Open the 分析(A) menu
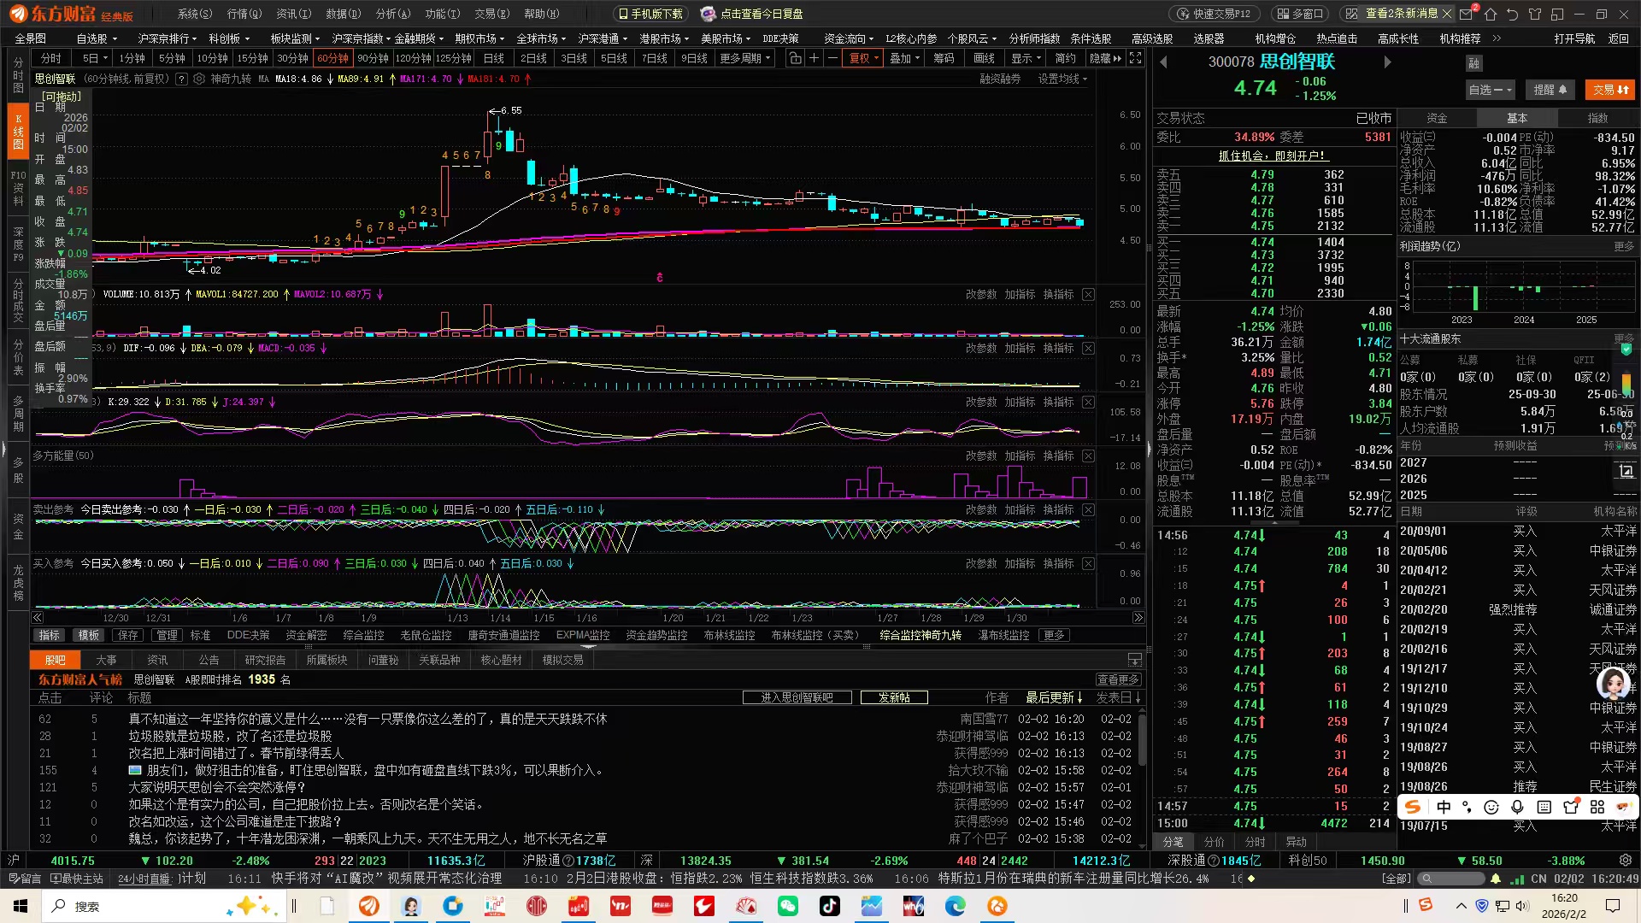The height and width of the screenshot is (923, 1641). [393, 14]
